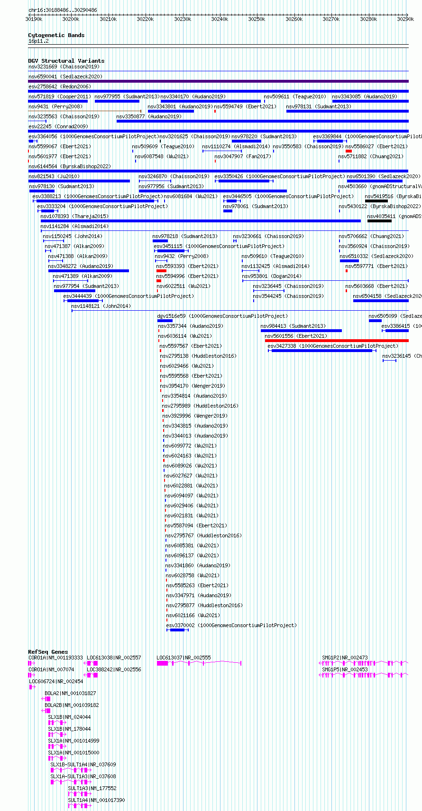This screenshot has height=811, width=422.
Task: Click variant nsv6099772 (Wu2021) label
Action: pyautogui.click(x=190, y=446)
